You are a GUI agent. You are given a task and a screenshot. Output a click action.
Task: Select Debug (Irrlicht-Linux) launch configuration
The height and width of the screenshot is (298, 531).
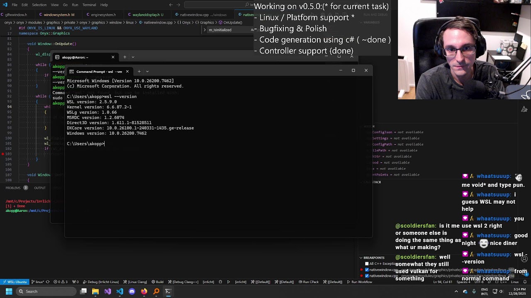click(100, 282)
